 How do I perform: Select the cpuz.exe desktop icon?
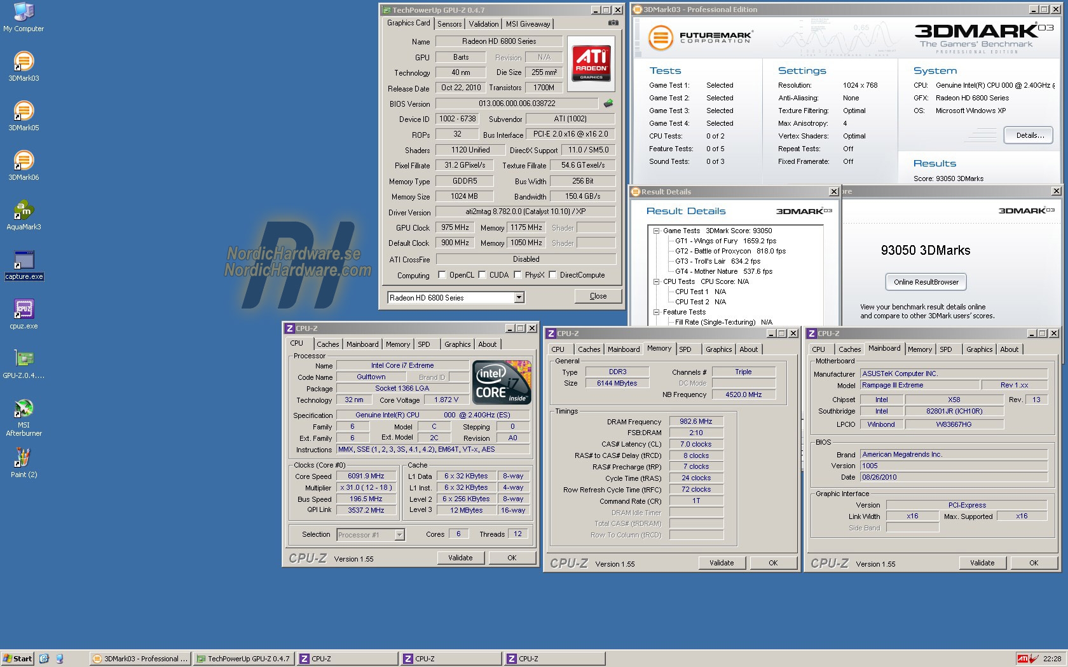[24, 309]
